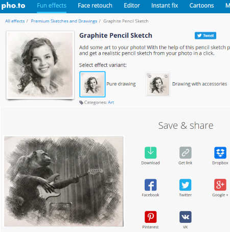This screenshot has height=232, width=230.
Task: Open the Cartoons tab
Action: pos(201,6)
